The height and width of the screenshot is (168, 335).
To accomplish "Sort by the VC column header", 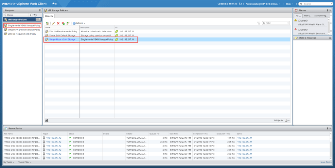I will coord(202,27).
